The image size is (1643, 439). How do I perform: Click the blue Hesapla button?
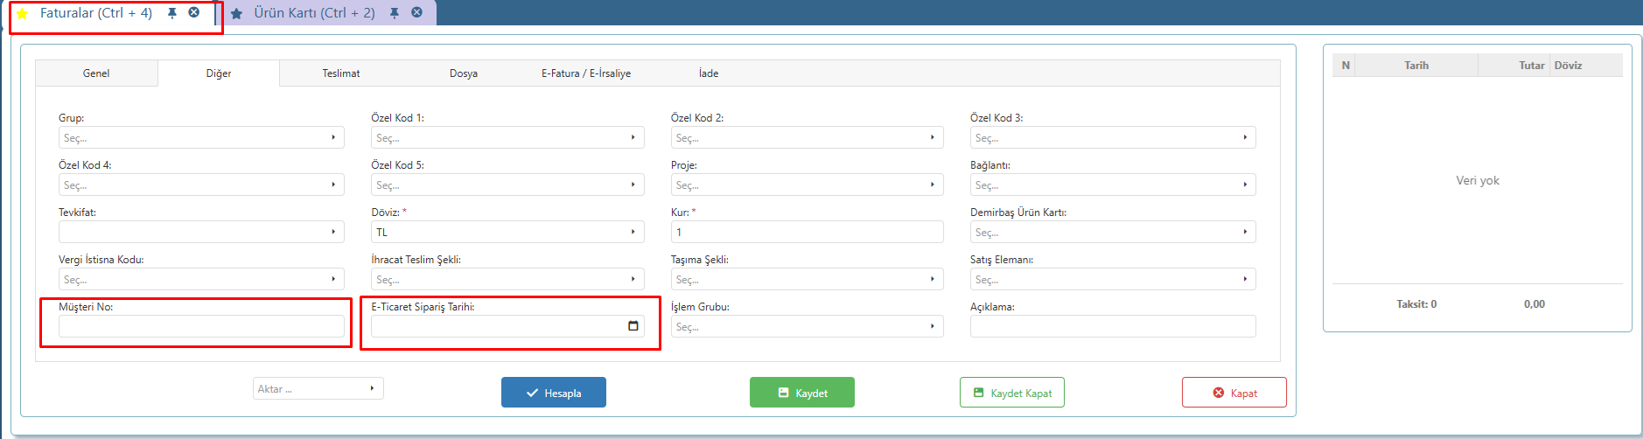pos(554,393)
